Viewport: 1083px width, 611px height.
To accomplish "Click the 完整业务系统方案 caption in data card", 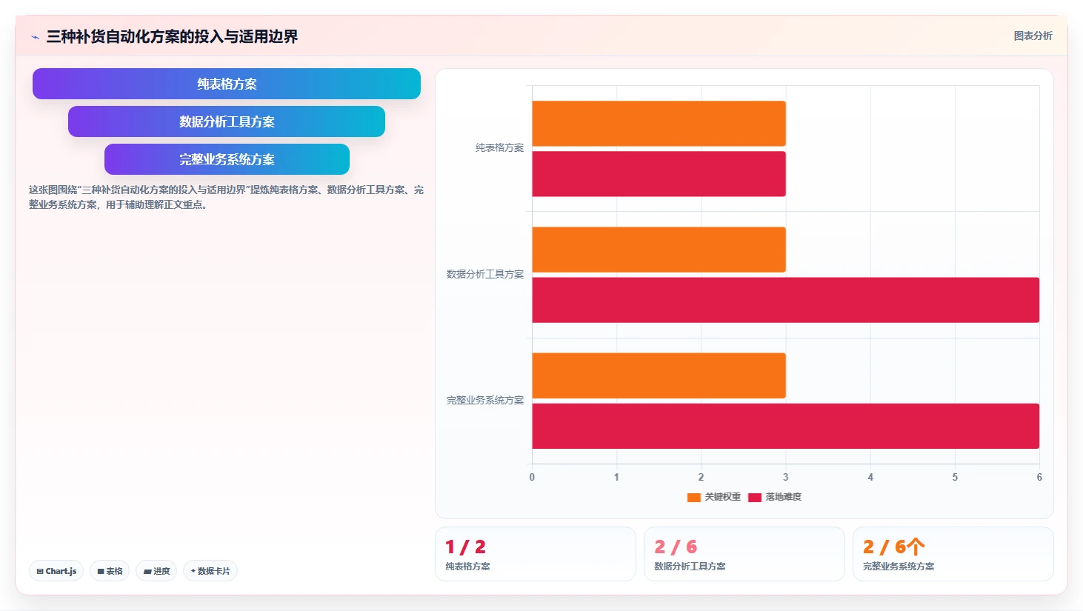I will coord(899,567).
